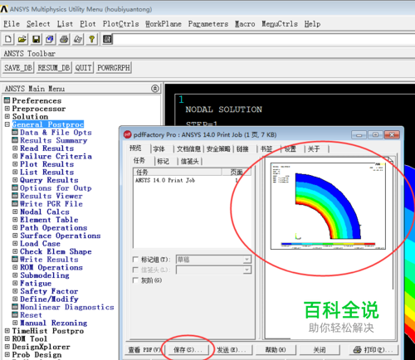
Task: Open the Parameters menu
Action: pyautogui.click(x=208, y=24)
